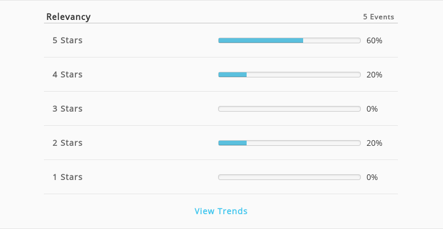Select the 2 Stars row label
Screen dimensions: 443x229
(67, 143)
